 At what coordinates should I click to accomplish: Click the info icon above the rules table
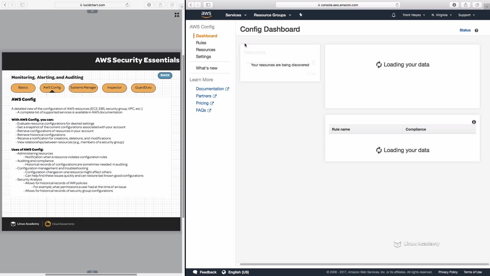click(474, 122)
